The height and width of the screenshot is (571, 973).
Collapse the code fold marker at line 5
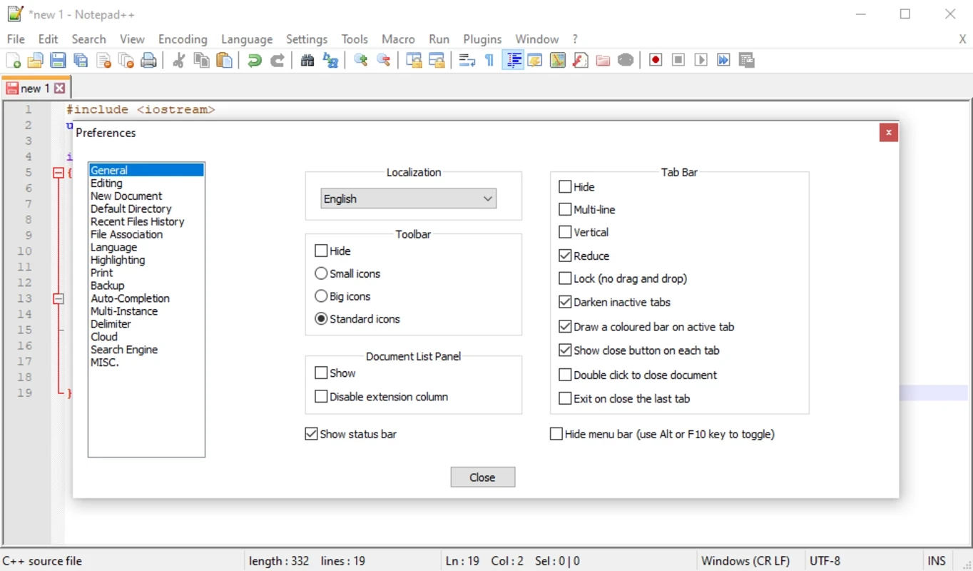(x=58, y=173)
